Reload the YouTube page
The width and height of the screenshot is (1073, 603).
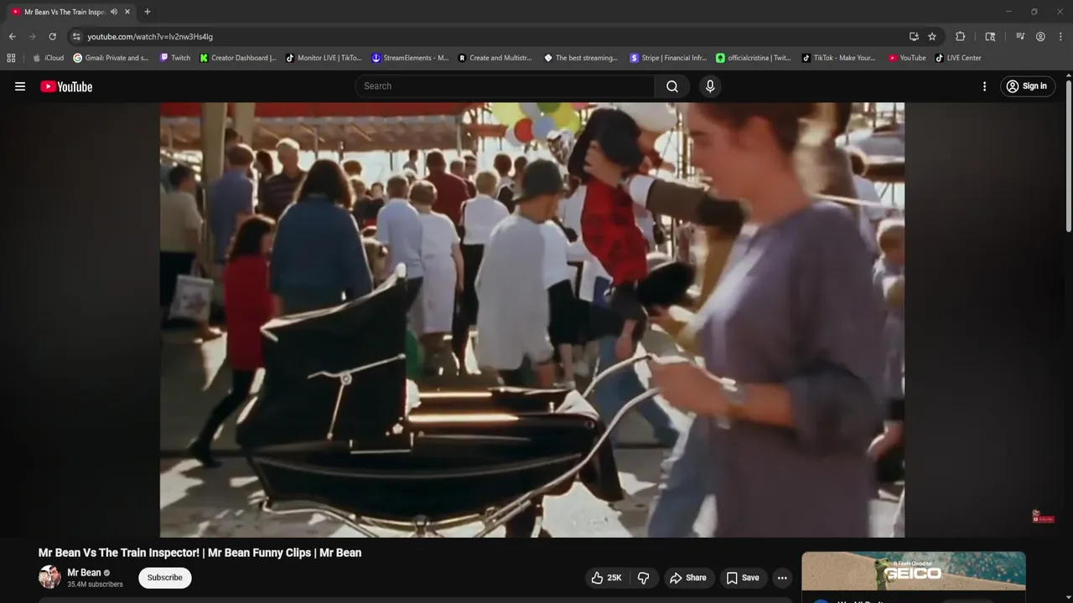tap(52, 37)
